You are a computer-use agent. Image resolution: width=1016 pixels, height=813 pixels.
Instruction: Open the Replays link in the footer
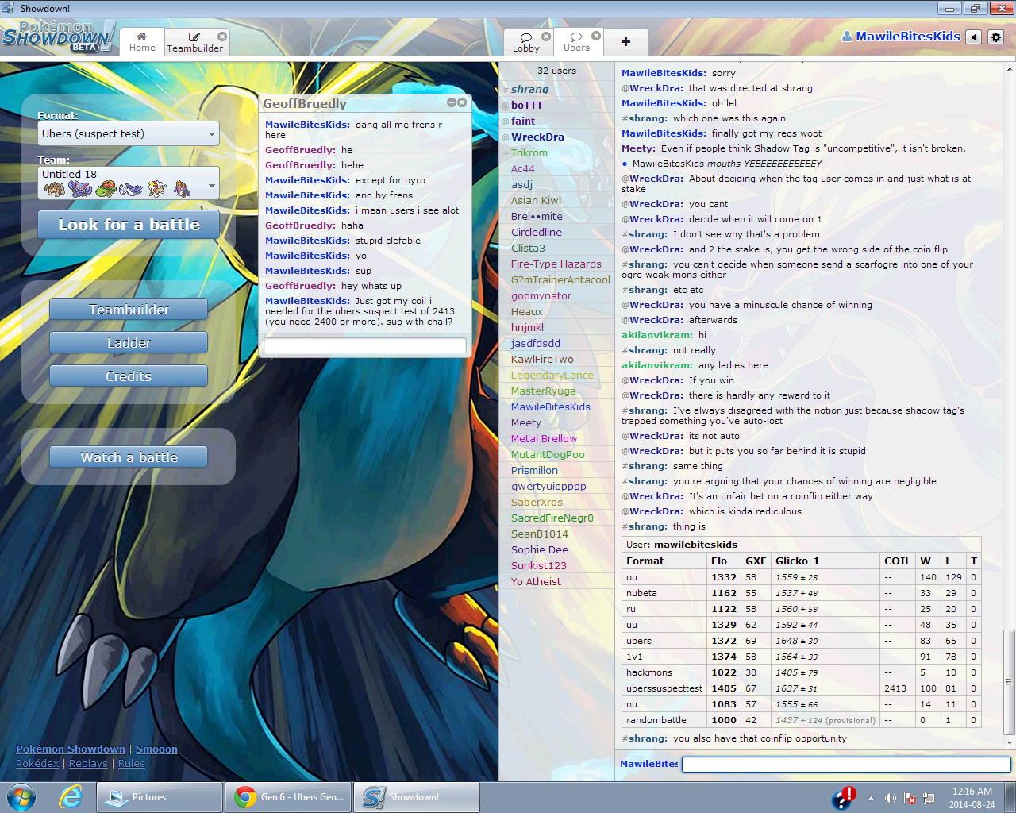[88, 763]
